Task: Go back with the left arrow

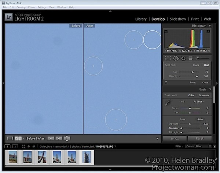Action: point(29,146)
